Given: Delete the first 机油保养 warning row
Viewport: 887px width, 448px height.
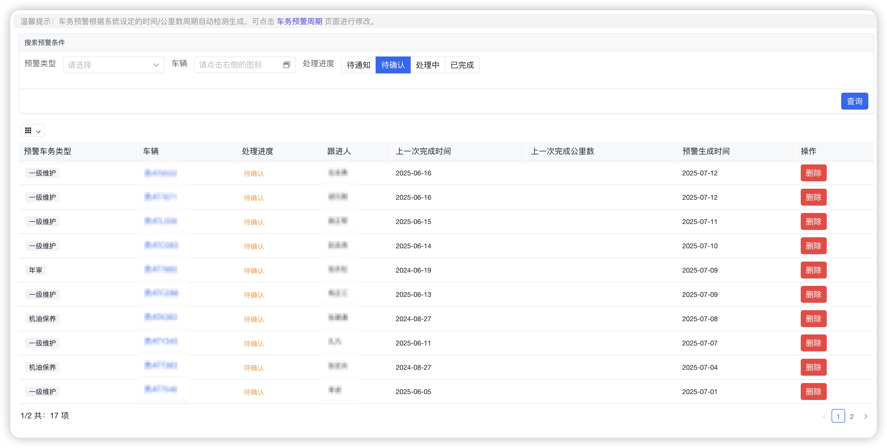Looking at the screenshot, I should [x=813, y=319].
